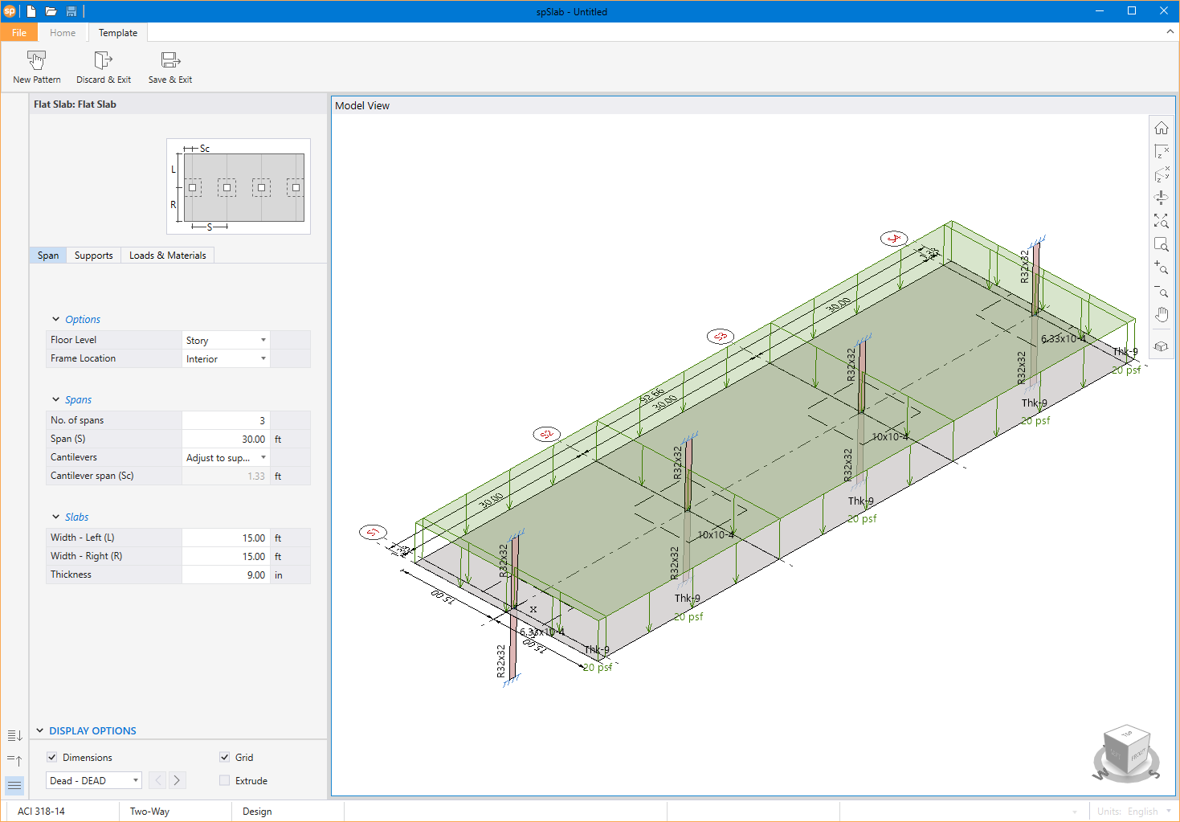Zoom to fit extents
This screenshot has width=1180, height=822.
click(1162, 220)
